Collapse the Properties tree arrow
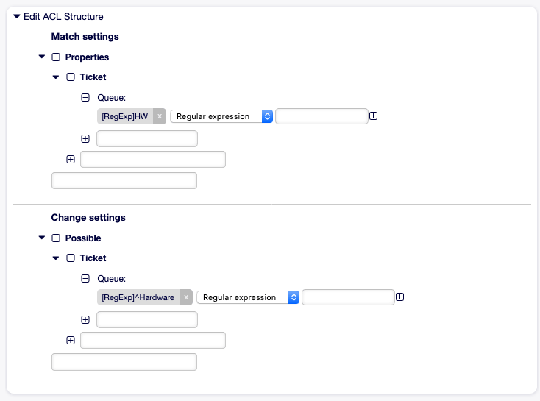This screenshot has width=540, height=401. [41, 57]
